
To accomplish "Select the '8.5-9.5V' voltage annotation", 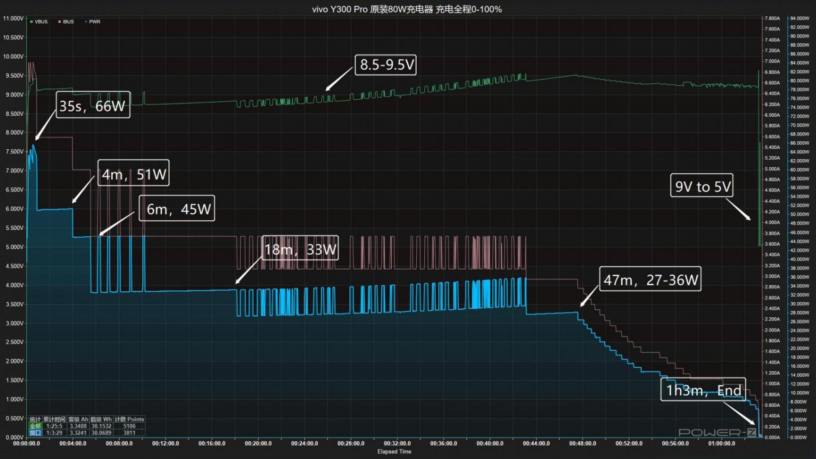I will (386, 64).
